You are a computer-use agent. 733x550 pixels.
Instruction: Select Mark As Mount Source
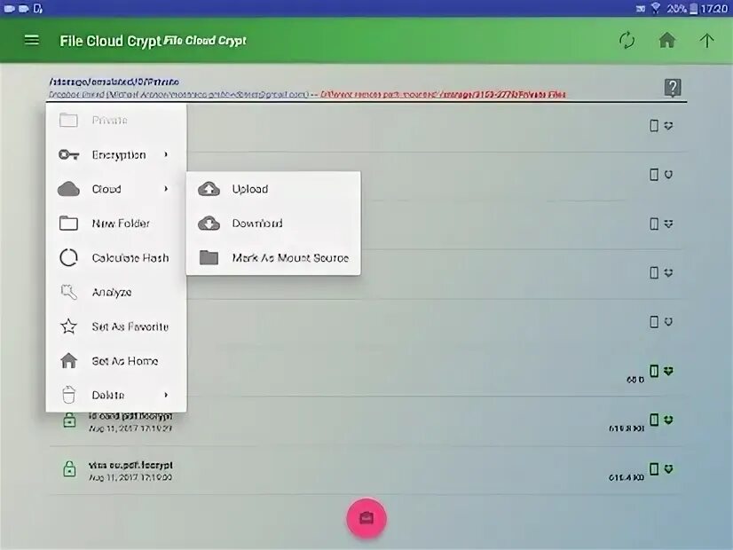pos(273,258)
